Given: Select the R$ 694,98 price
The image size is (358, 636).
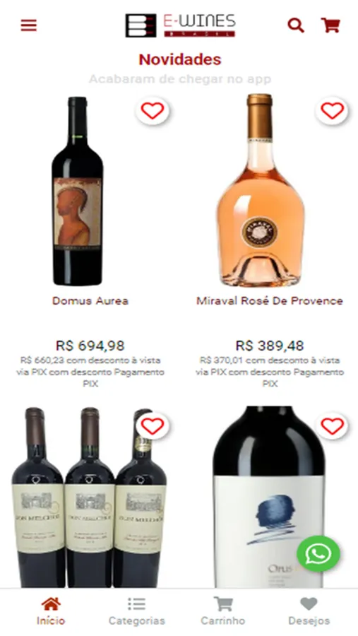Looking at the screenshot, I should (90, 346).
